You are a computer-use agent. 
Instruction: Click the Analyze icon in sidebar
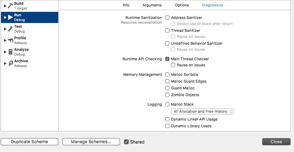10,52
